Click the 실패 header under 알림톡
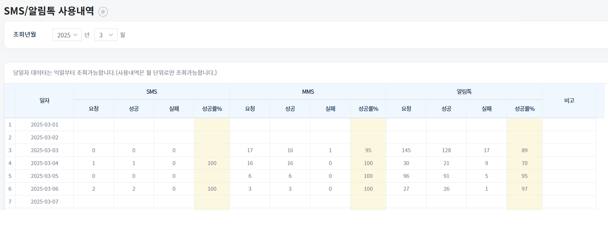Image resolution: width=608 pixels, height=231 pixels. pos(486,109)
